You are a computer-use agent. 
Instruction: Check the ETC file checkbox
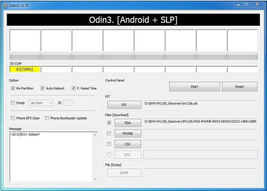click(x=109, y=155)
